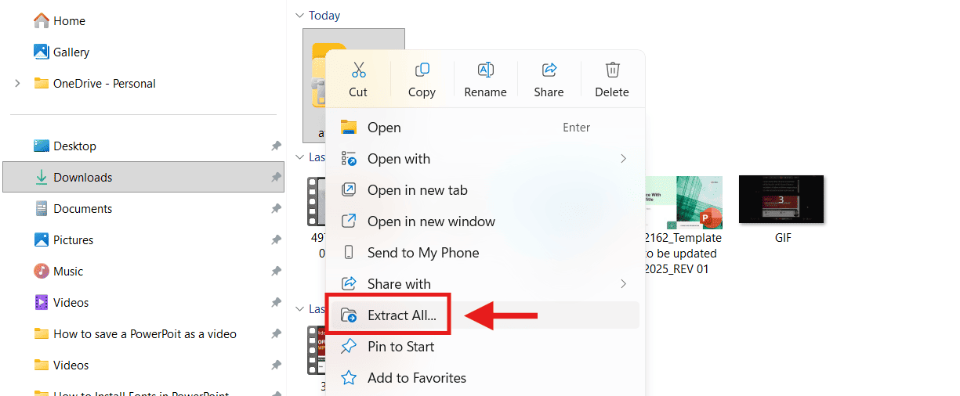Select the GIF file thumbnail
The image size is (960, 396).
point(781,202)
